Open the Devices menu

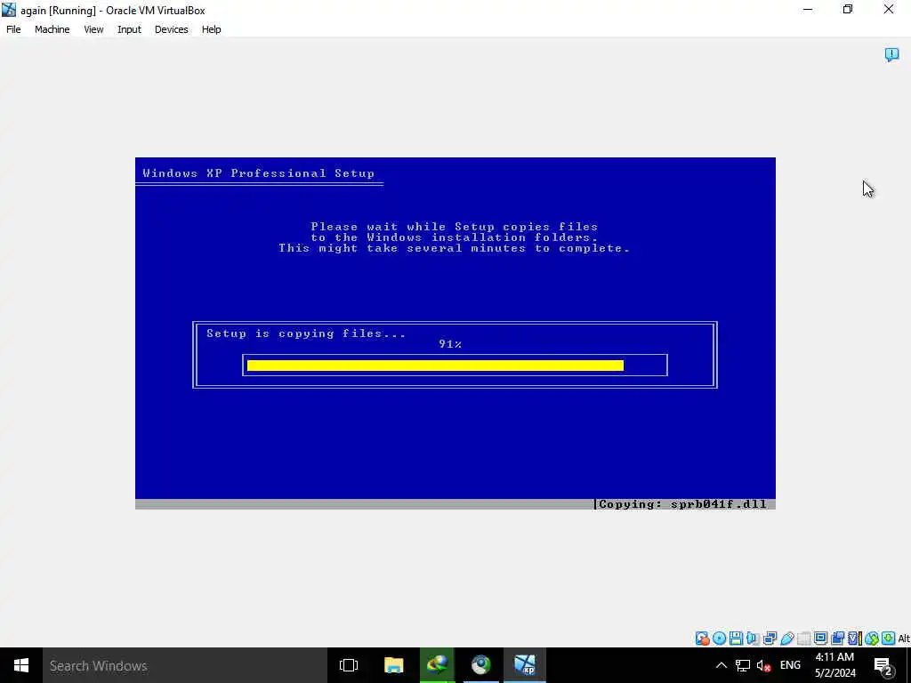[172, 29]
